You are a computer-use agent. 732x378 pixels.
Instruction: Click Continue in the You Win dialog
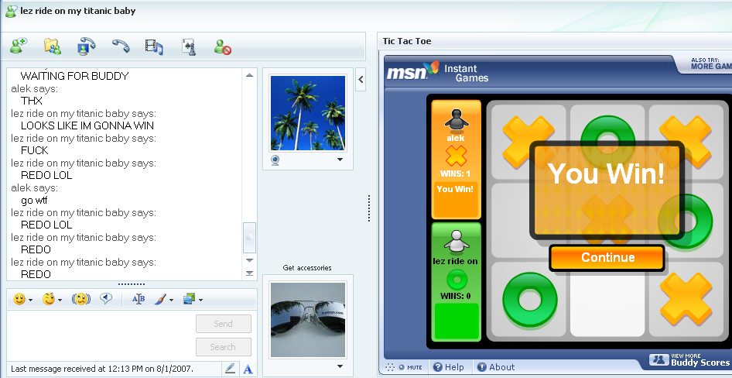point(607,257)
